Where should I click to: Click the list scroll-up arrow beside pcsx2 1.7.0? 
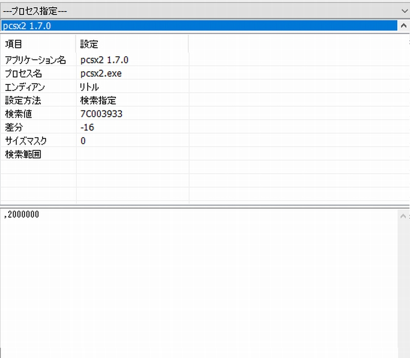pyautogui.click(x=403, y=26)
